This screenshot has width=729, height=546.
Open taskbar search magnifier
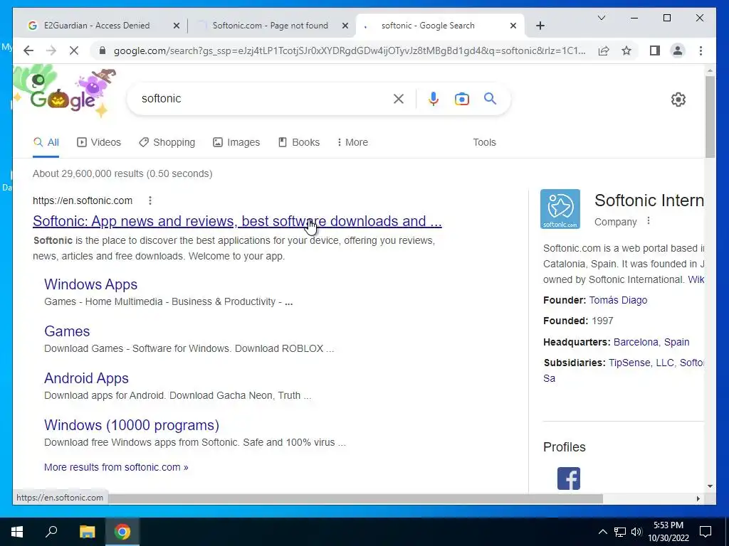coord(51,532)
